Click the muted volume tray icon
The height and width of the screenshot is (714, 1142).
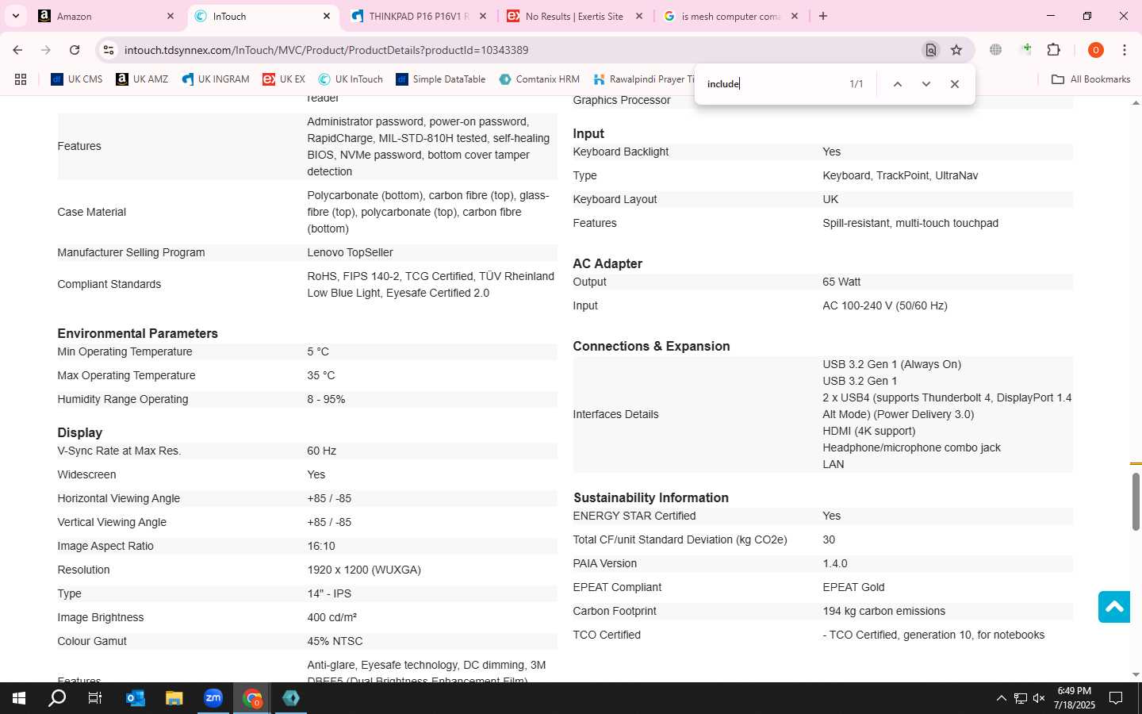1039,698
